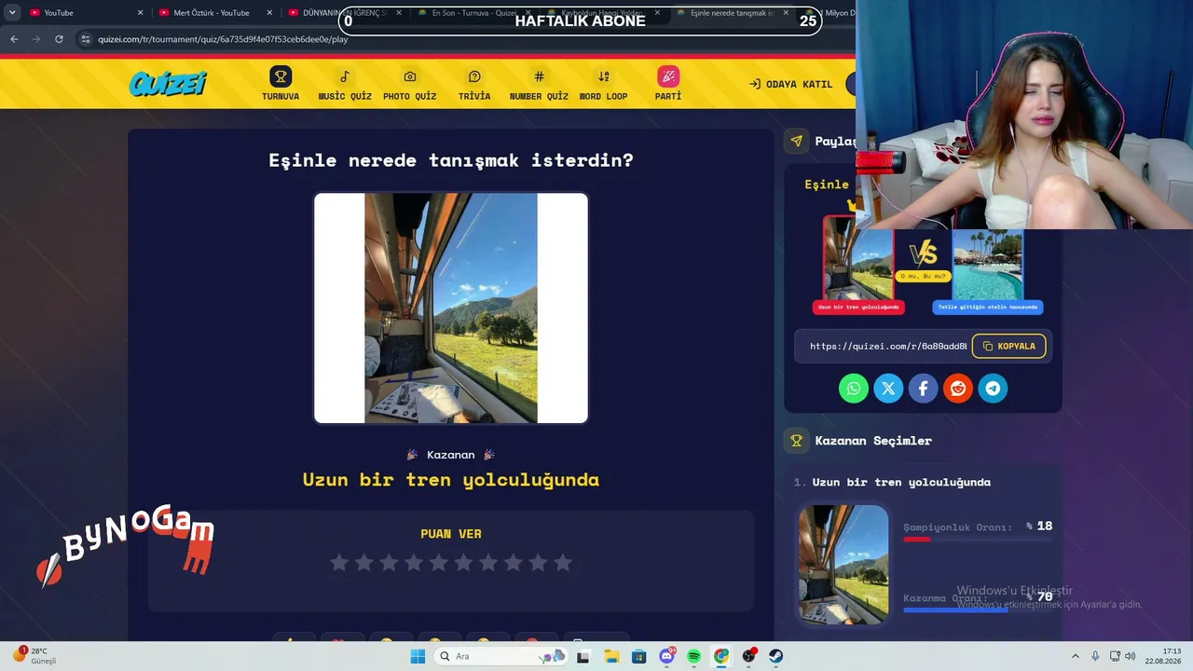Click the PUAN VER label
The width and height of the screenshot is (1193, 671).
(x=451, y=534)
